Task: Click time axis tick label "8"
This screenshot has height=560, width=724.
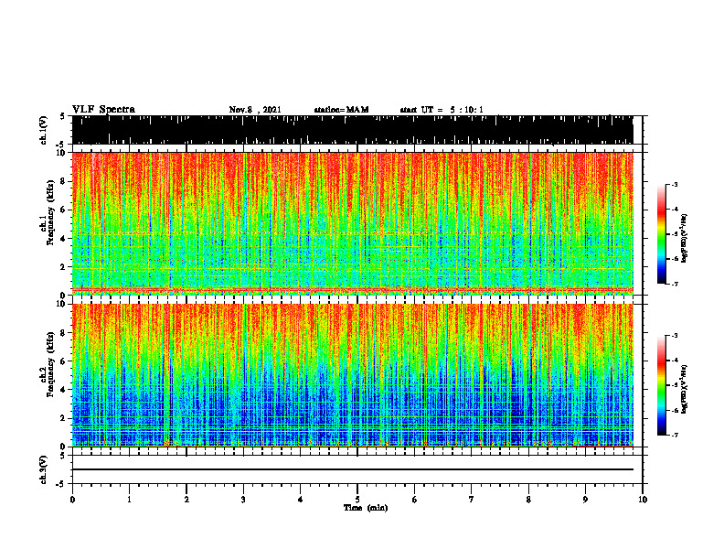Action: (528, 500)
